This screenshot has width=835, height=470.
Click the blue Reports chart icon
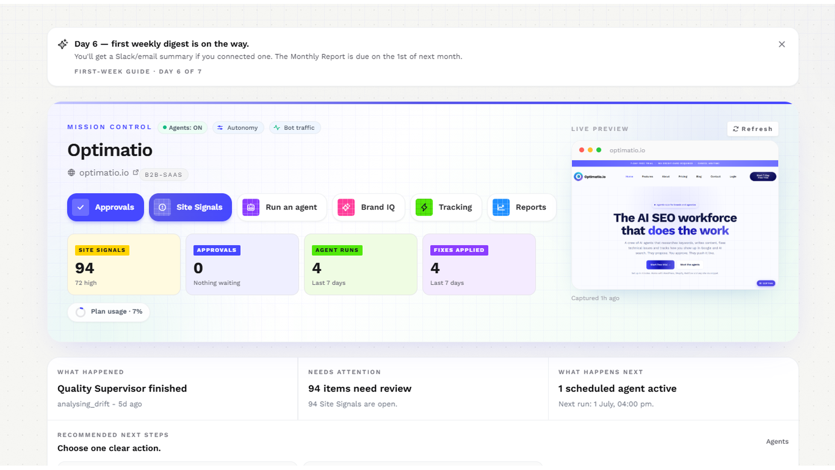[501, 208]
